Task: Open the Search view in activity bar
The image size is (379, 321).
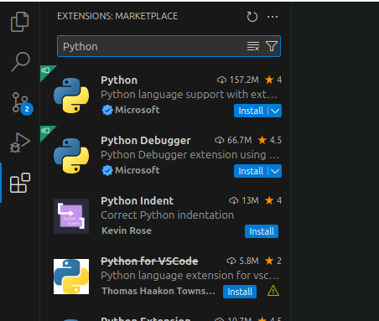Action: (20, 62)
